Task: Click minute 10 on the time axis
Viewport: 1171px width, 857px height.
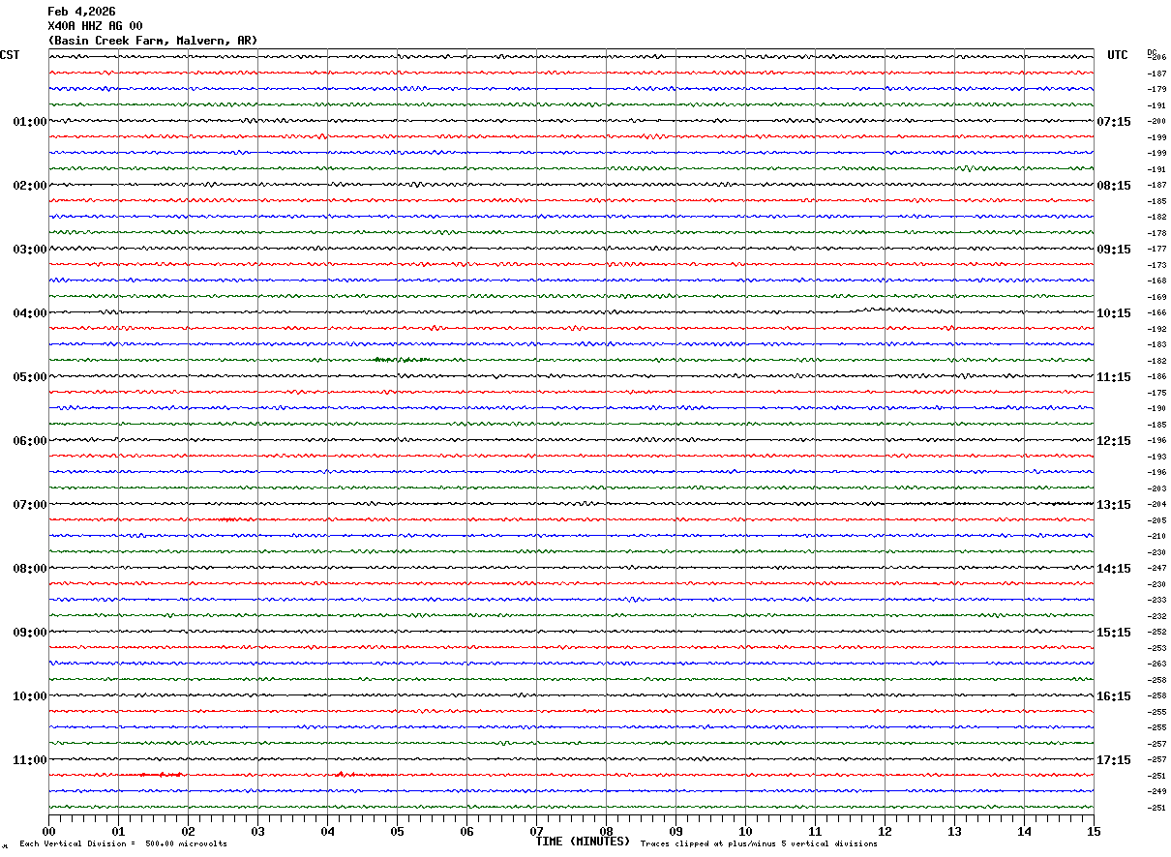Action: [x=745, y=831]
